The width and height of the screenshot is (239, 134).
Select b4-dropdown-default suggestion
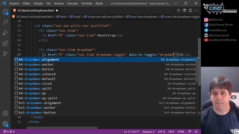point(105,79)
